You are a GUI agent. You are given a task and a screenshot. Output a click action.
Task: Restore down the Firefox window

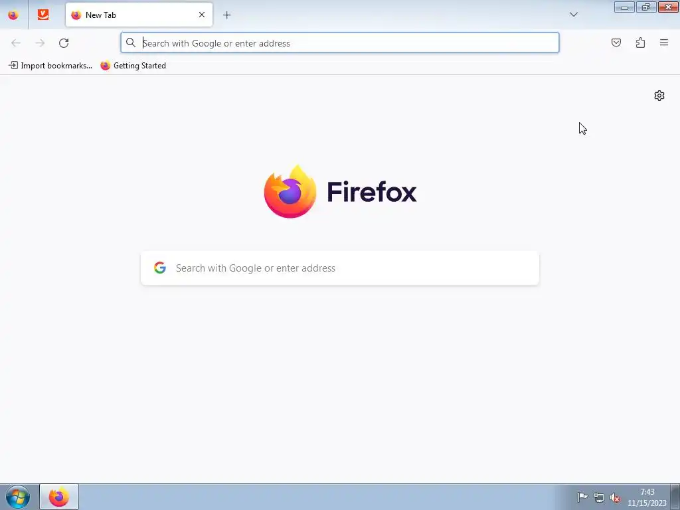[x=646, y=7]
